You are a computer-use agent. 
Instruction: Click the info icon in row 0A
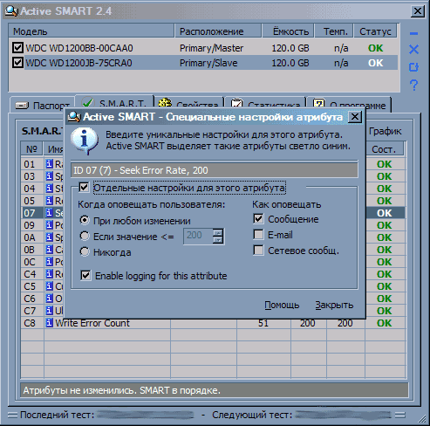pyautogui.click(x=49, y=237)
